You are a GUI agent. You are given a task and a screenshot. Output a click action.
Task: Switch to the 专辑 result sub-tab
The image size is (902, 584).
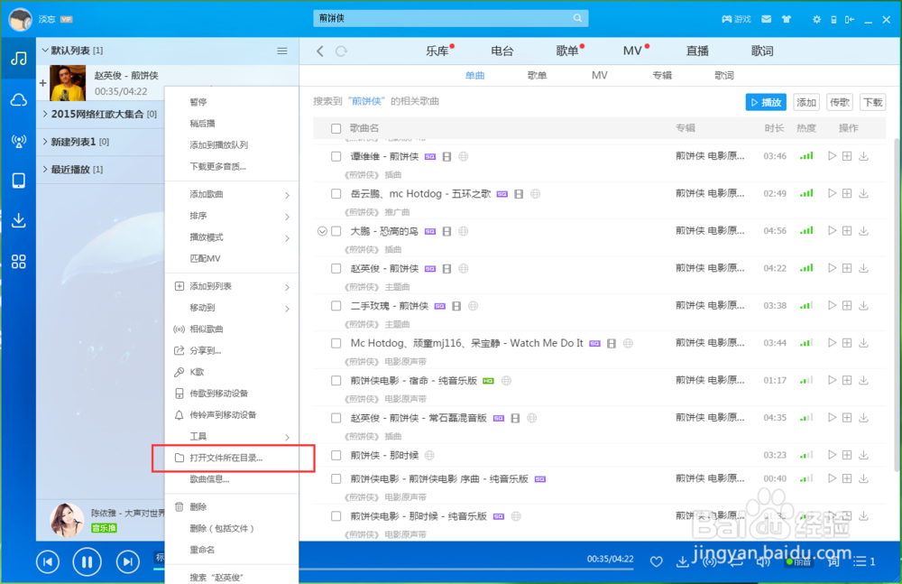662,76
